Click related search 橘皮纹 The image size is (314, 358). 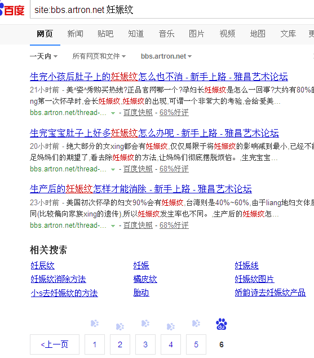[145, 279]
